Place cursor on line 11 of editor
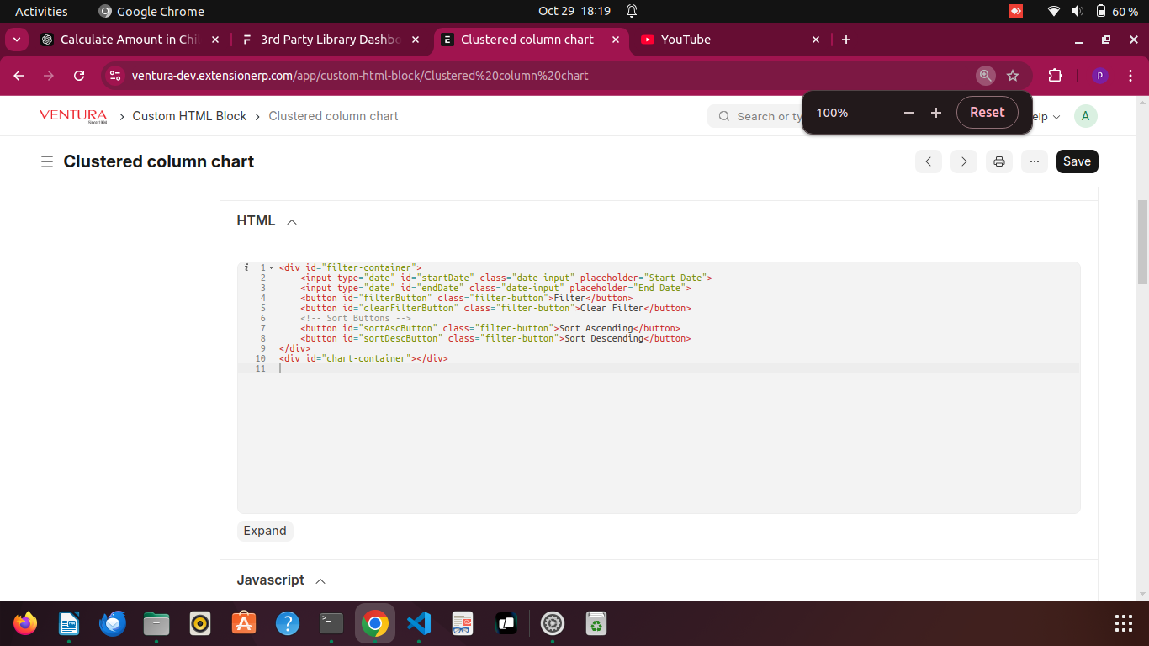Screen dimensions: 1149x646 tap(678, 368)
